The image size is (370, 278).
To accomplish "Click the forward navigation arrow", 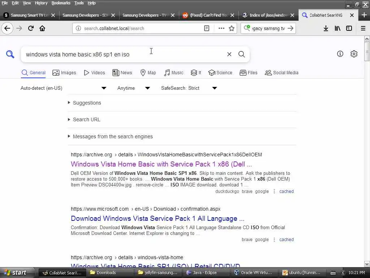I will pos(19,28).
